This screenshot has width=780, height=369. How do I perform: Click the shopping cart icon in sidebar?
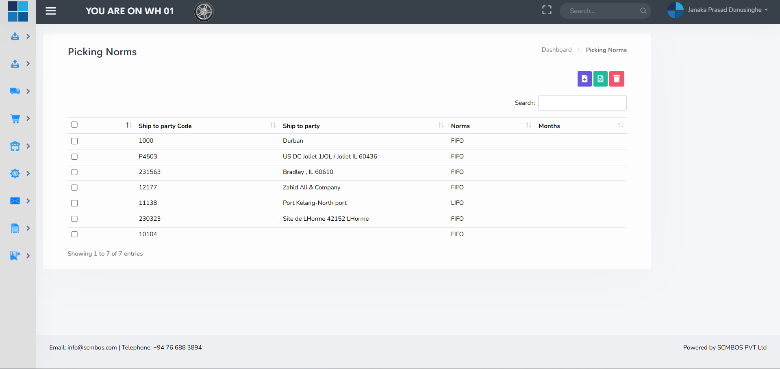pos(15,119)
